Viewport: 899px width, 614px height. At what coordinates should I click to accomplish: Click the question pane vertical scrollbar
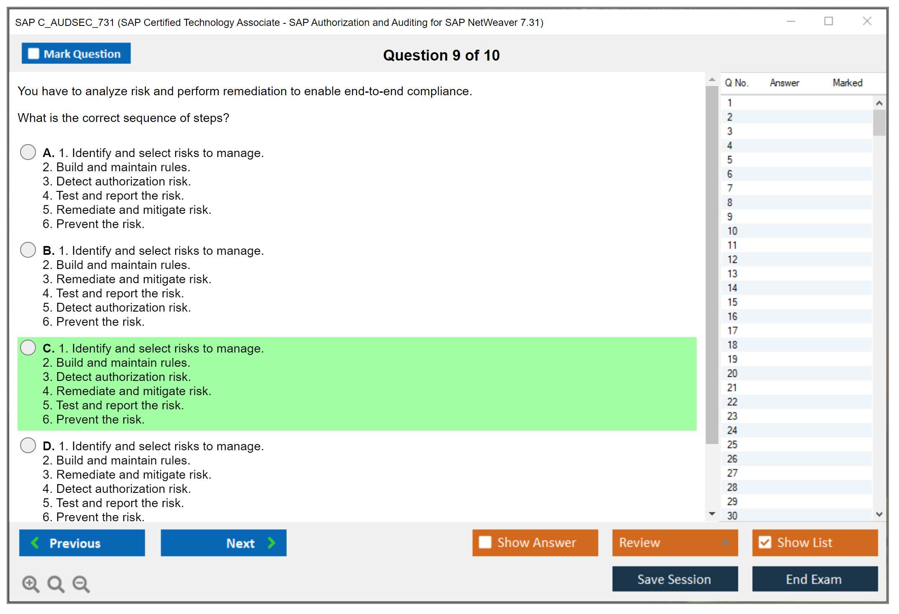point(712,265)
